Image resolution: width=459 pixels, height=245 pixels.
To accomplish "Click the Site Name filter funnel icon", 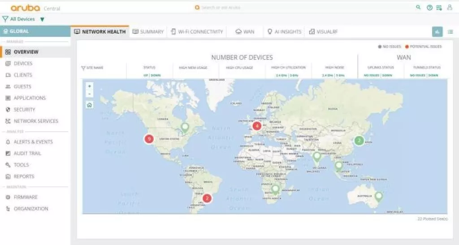I will tap(83, 68).
